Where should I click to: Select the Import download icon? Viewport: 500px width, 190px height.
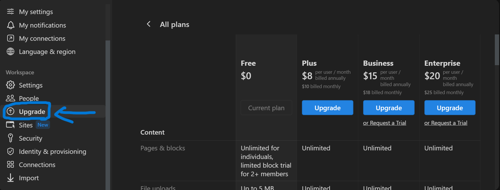click(x=10, y=178)
